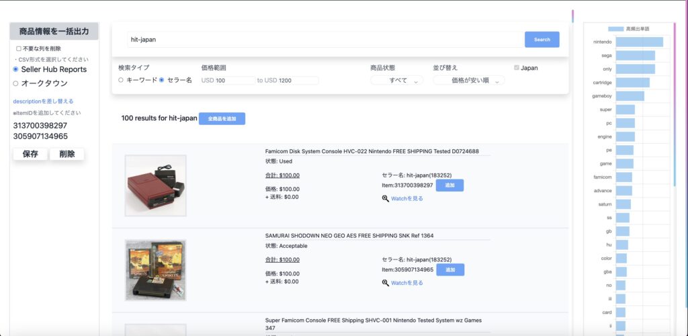Click the SAMURAI SHODOWN NEO GEO AES title
Screen dimensions: 688x336
[349, 236]
